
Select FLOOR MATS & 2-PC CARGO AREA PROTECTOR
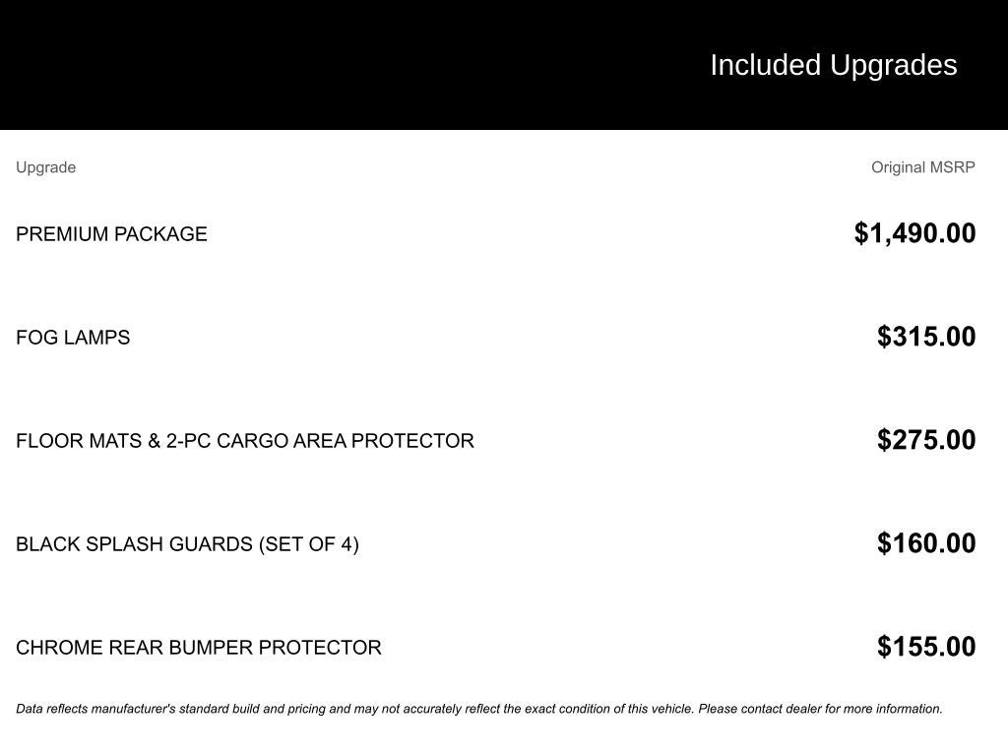point(245,441)
